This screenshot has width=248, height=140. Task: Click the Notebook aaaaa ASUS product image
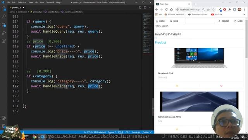(x=199, y=101)
